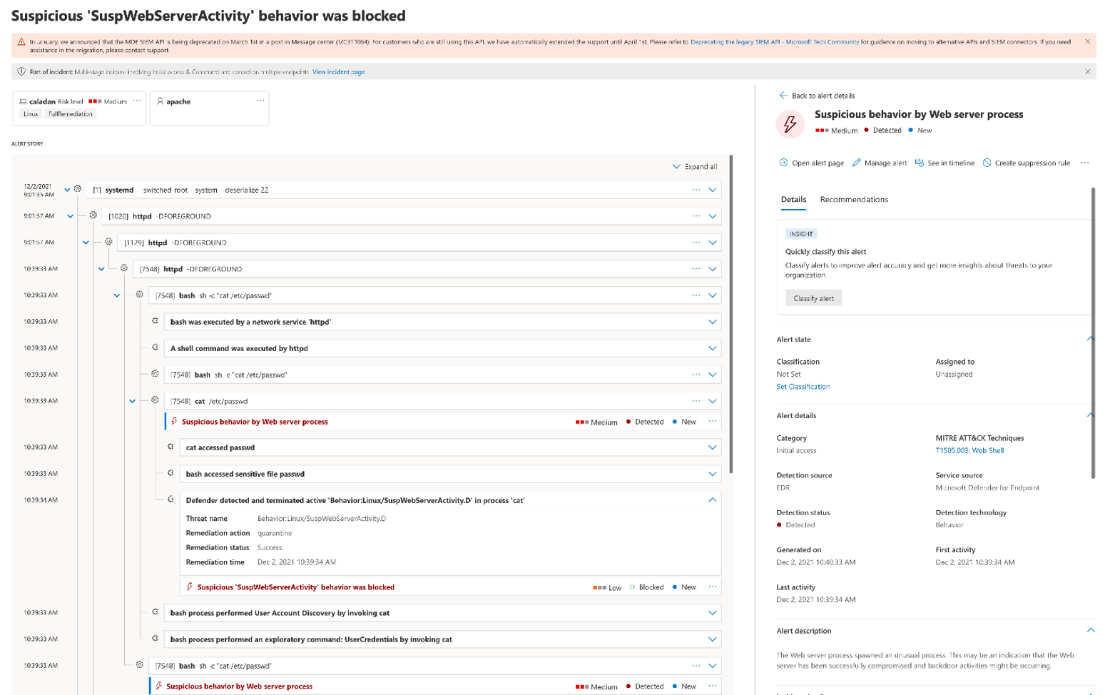Click the process icon on the systemd node
1115x695 pixels.
(x=77, y=189)
